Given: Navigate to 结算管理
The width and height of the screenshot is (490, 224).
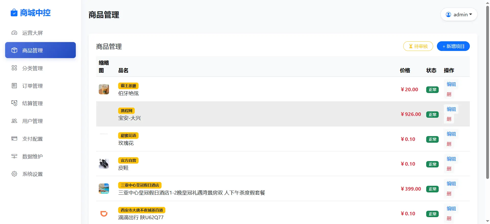Looking at the screenshot, I should tap(40, 103).
